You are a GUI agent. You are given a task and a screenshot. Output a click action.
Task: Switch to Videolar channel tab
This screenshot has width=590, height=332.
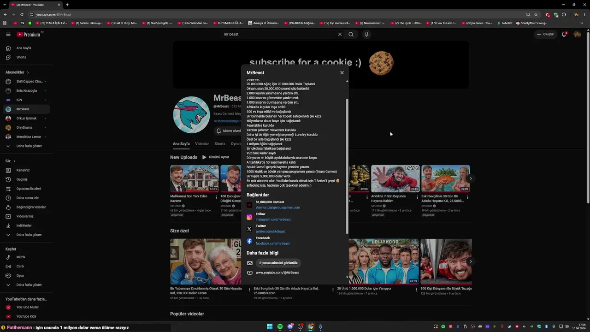tap(202, 144)
